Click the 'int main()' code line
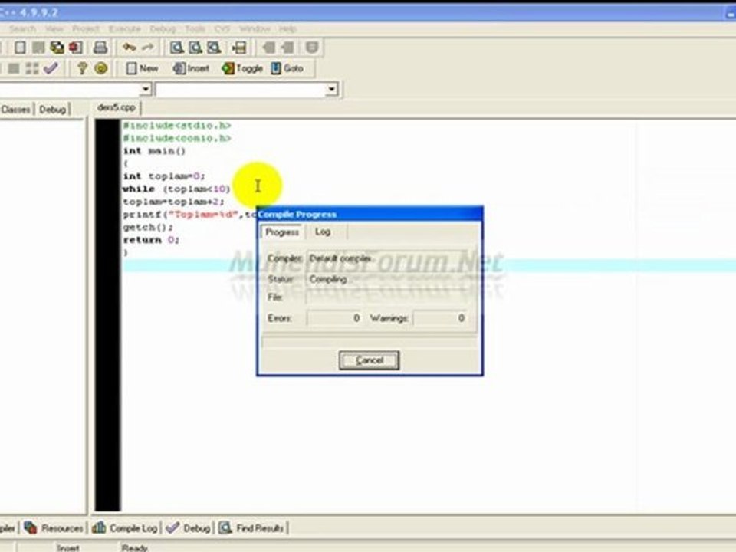Viewport: 736px width, 552px height. (x=154, y=151)
